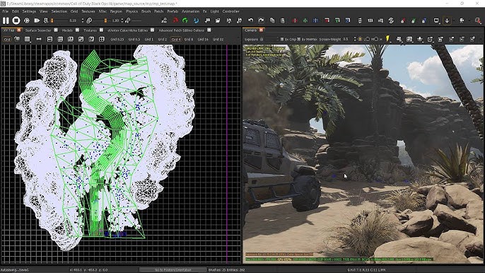
Task: Open the Brush menu
Action: (x=146, y=11)
